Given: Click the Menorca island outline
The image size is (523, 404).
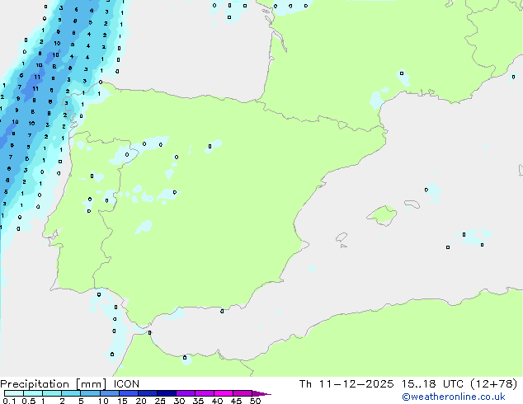Looking at the screenshot, I should [x=412, y=204].
